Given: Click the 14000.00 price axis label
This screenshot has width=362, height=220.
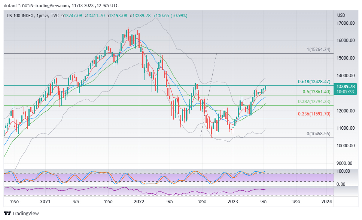Looking at the screenshot, I should click(x=346, y=76).
